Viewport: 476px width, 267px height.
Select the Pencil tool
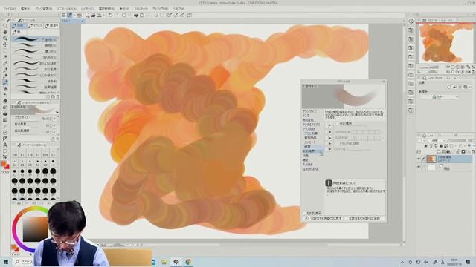pos(5,76)
